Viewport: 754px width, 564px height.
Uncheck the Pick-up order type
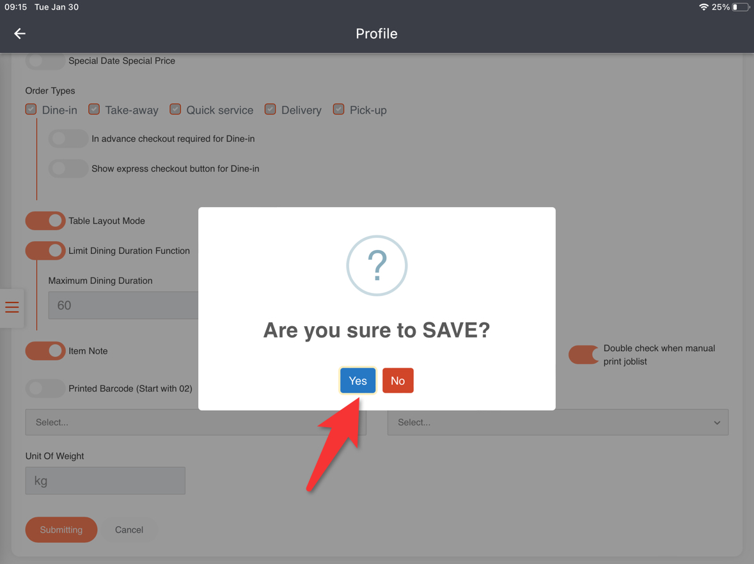339,109
